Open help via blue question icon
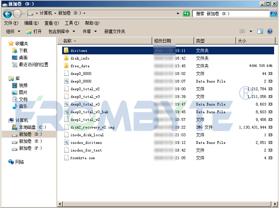The image size is (279, 208). coord(270,31)
